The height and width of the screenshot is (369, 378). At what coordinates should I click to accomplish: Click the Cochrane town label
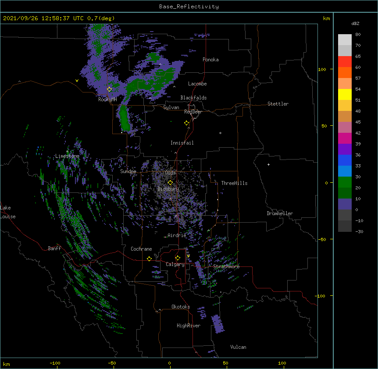pyautogui.click(x=141, y=249)
